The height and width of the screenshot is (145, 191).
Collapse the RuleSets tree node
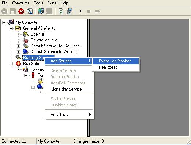click(x=11, y=64)
